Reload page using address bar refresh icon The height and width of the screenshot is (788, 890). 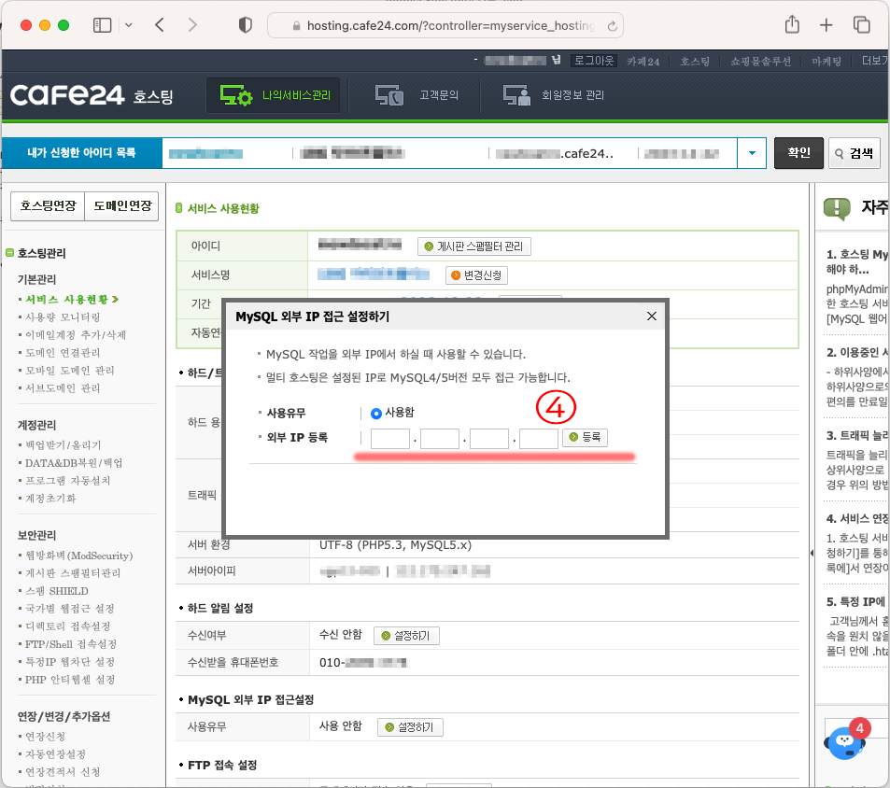coord(612,26)
